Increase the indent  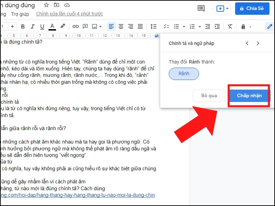tap(217, 27)
